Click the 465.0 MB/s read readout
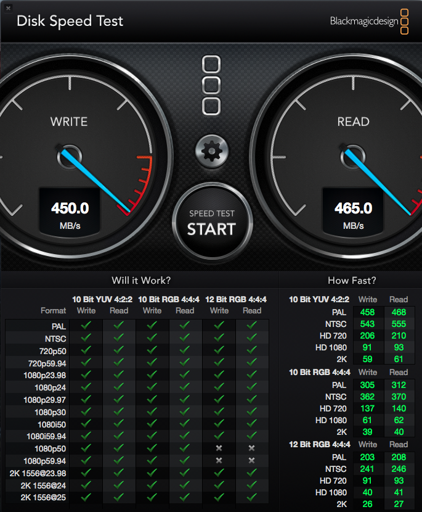The height and width of the screenshot is (512, 422). point(353,212)
